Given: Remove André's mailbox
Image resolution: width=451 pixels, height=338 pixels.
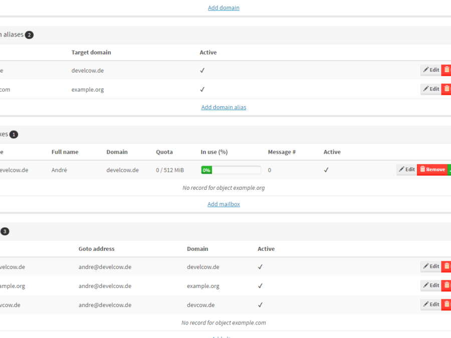Looking at the screenshot, I should pos(432,170).
